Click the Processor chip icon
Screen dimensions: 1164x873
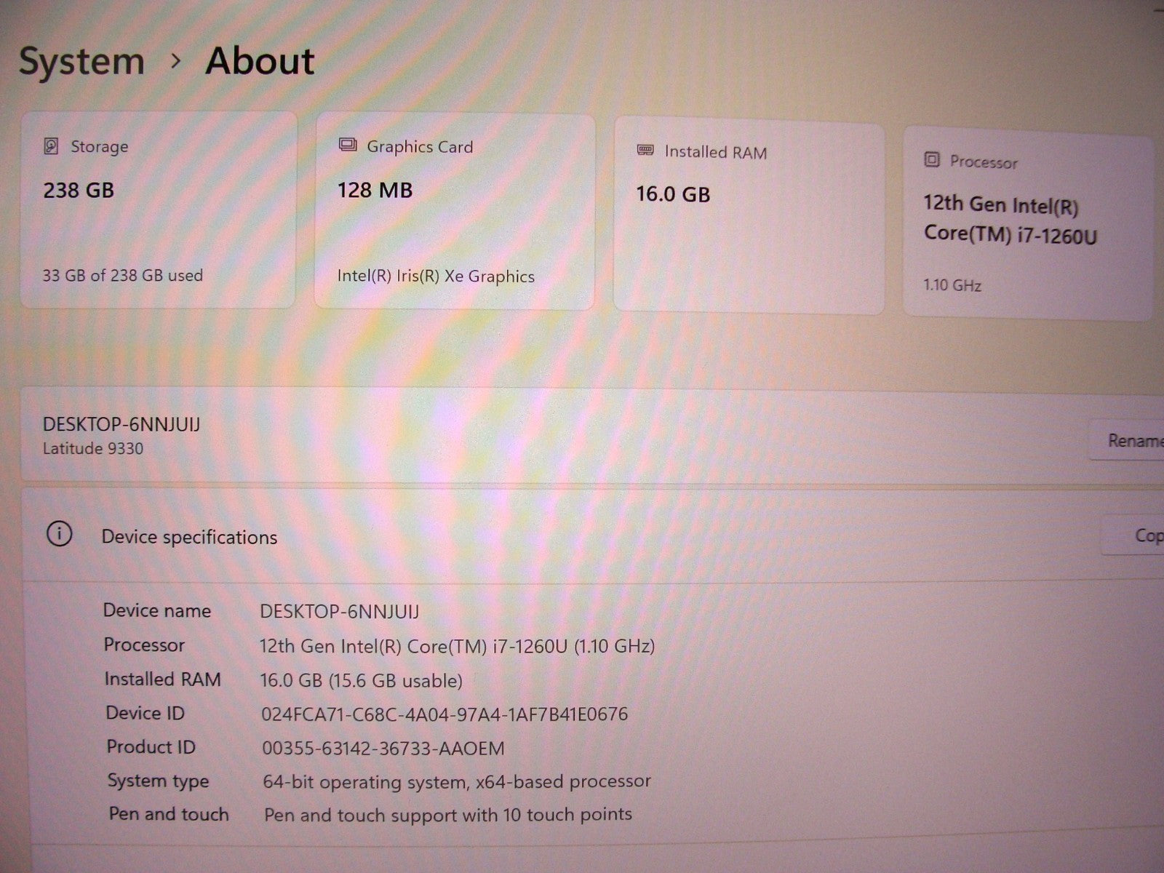click(x=931, y=159)
